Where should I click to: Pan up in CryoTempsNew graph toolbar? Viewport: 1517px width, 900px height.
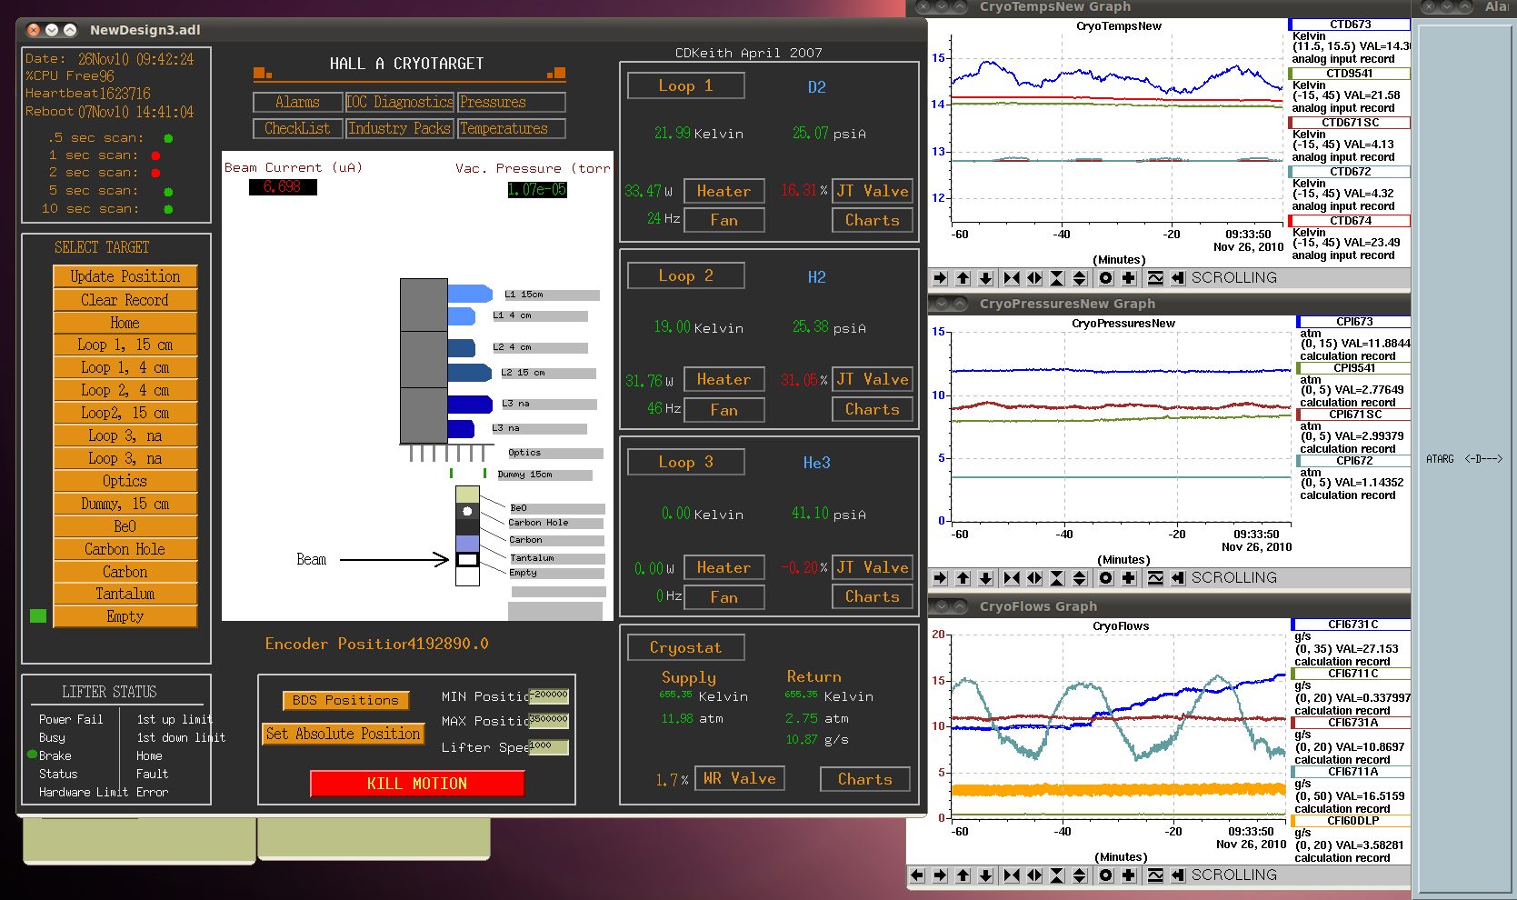(963, 278)
